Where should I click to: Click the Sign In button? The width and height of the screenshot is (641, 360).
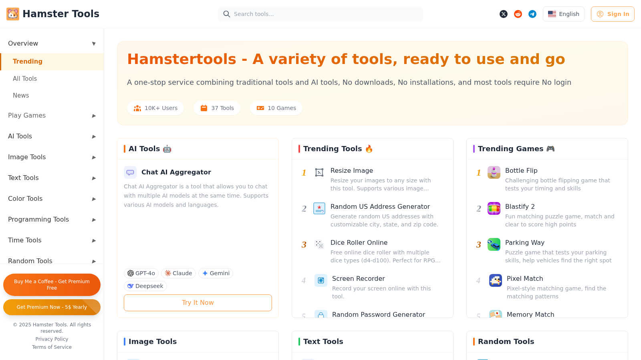coord(613,14)
